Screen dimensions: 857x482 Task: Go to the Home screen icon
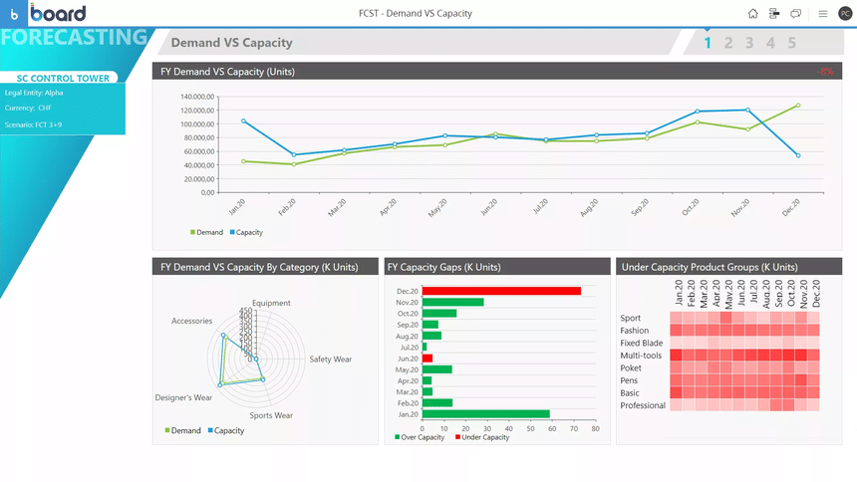[752, 14]
